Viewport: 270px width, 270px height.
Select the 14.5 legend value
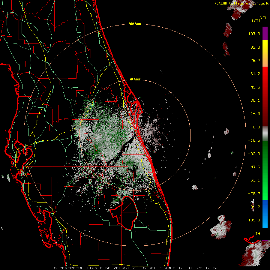pos(255,114)
